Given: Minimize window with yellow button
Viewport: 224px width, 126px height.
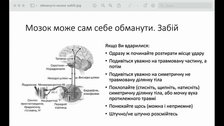Looking at the screenshot, I should coord(19,6).
